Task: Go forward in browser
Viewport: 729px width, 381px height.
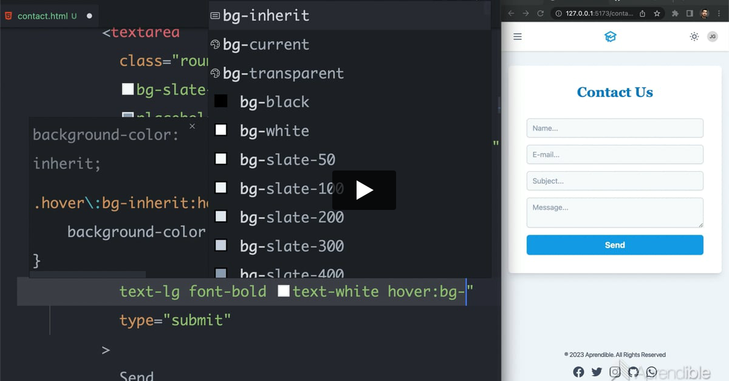Action: [525, 13]
